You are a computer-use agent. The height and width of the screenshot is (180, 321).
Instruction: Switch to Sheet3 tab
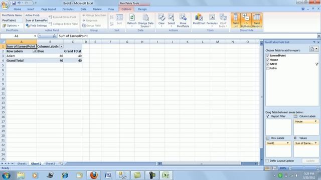click(50, 163)
